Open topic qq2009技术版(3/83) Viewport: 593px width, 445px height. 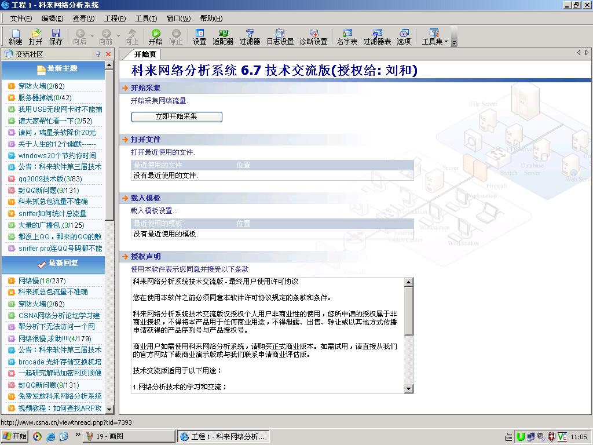[50, 178]
